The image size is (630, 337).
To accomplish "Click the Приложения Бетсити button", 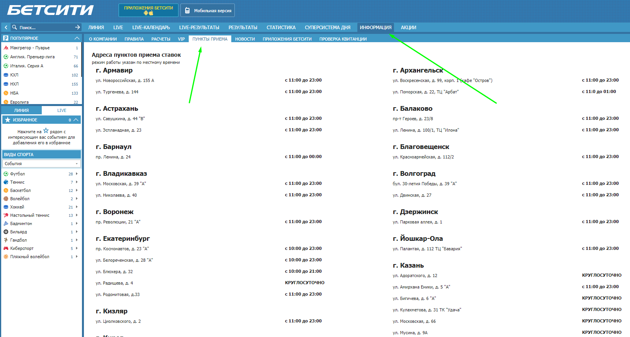I will pos(149,10).
